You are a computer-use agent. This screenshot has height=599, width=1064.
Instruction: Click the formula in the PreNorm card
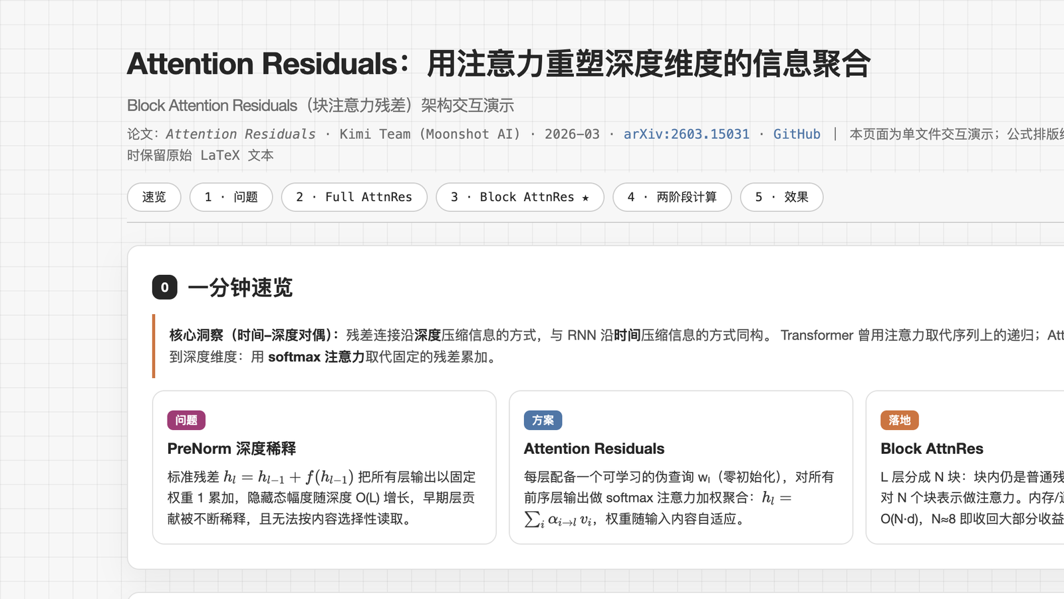coord(289,477)
